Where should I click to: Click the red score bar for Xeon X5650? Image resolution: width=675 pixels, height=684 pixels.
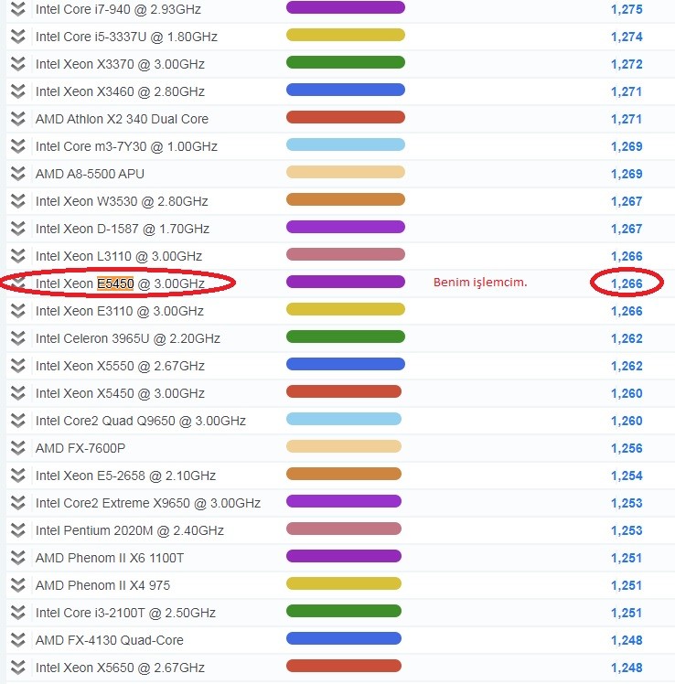click(x=344, y=666)
